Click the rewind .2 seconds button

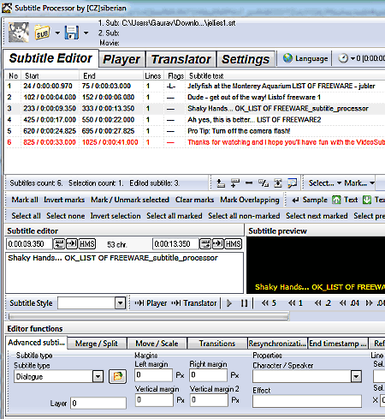click(323, 303)
